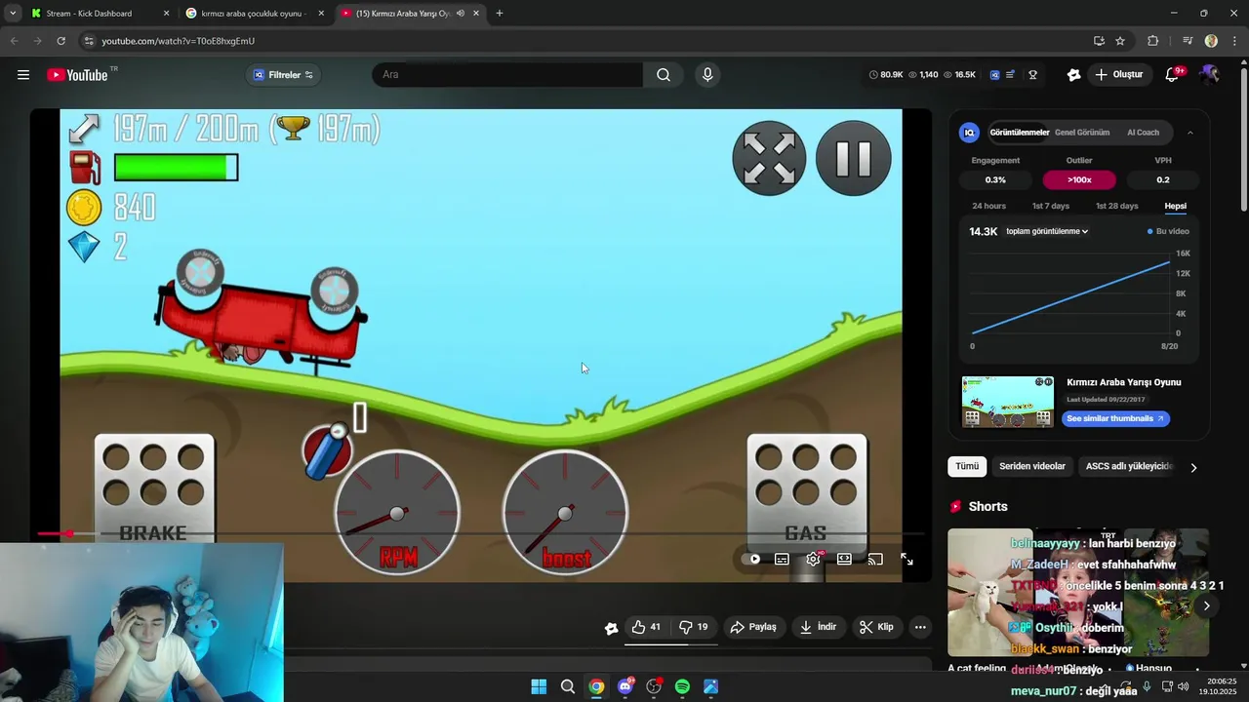Screen dimensions: 1249x702
Task: Like the video with 41 likes
Action: [645, 627]
